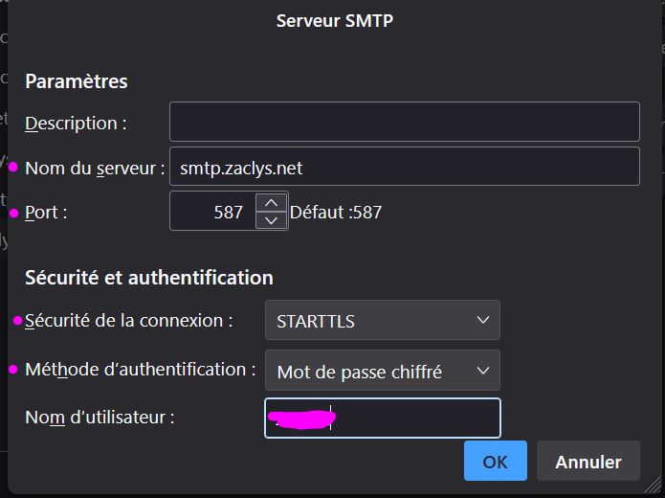Open the STARTTLS connection security dropdown

pyautogui.click(x=382, y=321)
